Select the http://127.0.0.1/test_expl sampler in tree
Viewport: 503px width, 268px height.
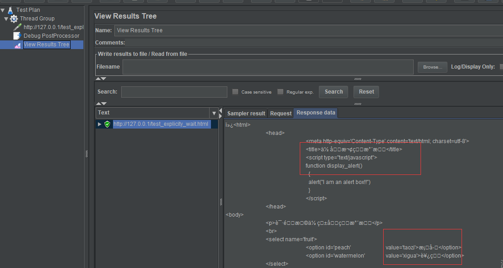pyautogui.click(x=53, y=27)
